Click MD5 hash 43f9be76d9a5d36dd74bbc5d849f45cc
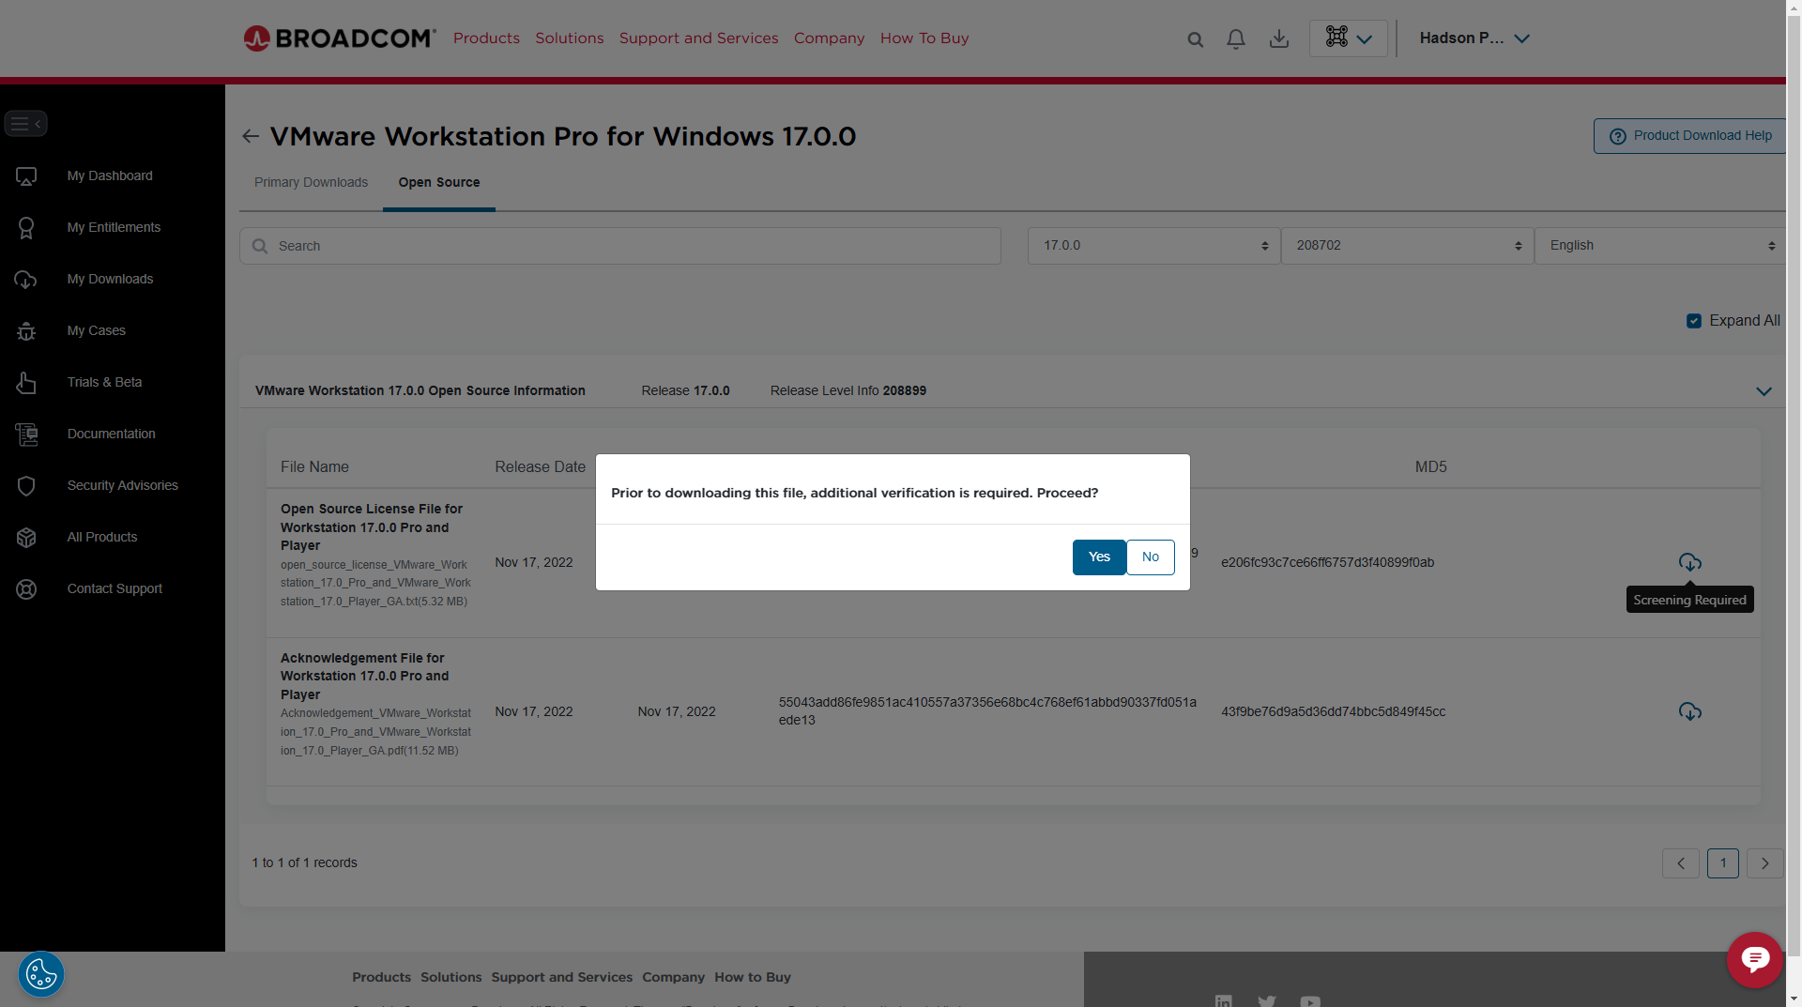The width and height of the screenshot is (1802, 1007). (x=1333, y=712)
